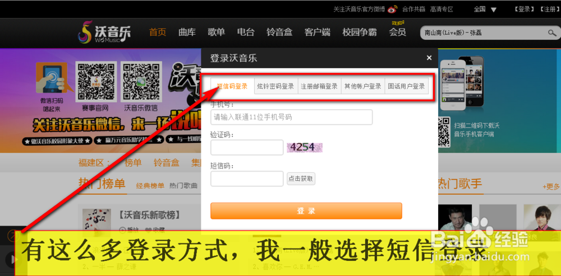Click the search magnifier icon
This screenshot has width=561, height=276.
[x=552, y=34]
